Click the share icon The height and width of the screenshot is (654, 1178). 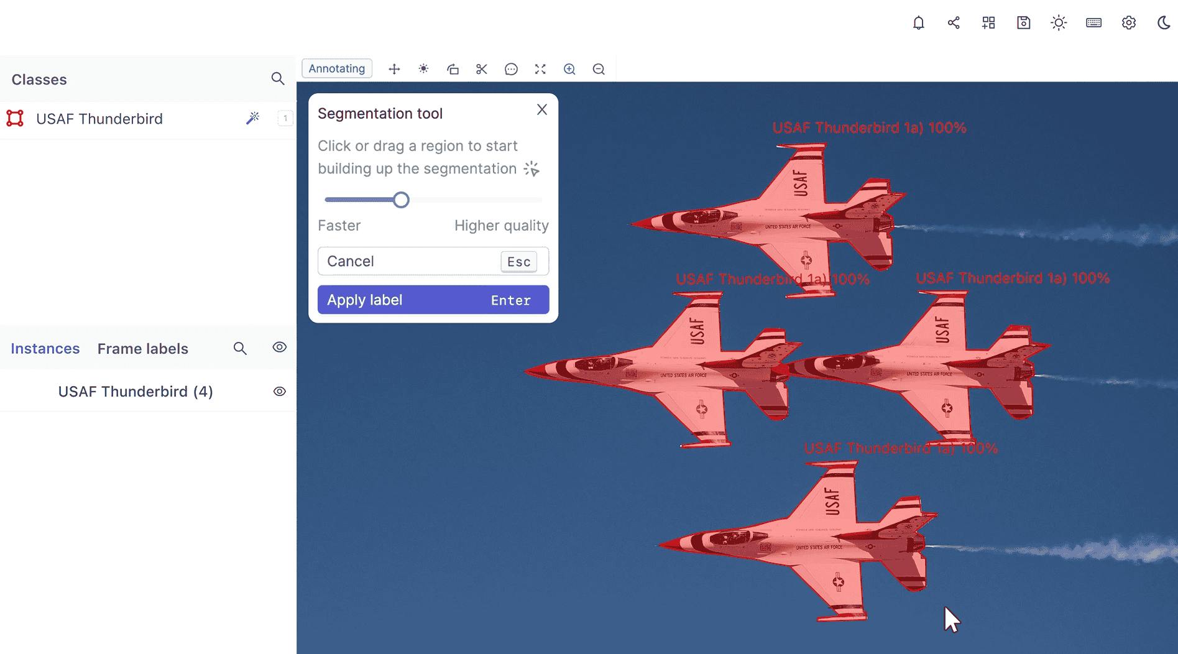point(954,23)
